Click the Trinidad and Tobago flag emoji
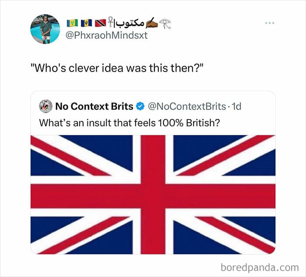The height and width of the screenshot is (277, 306). pyautogui.click(x=99, y=23)
